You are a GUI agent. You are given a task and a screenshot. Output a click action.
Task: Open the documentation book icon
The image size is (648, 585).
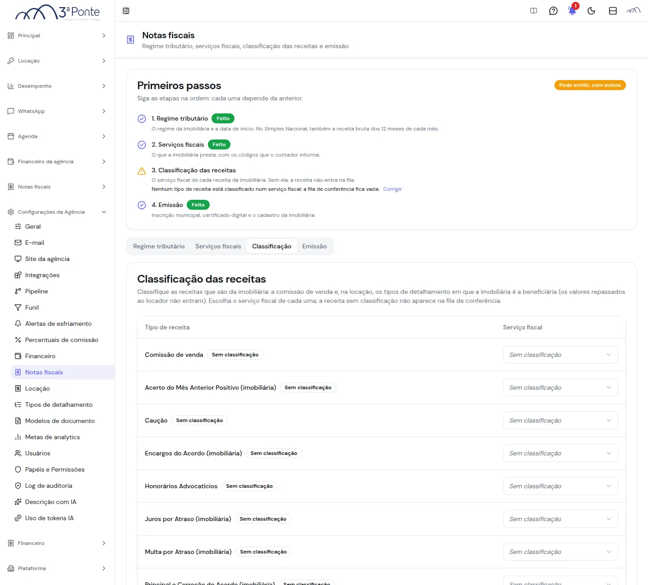click(534, 11)
